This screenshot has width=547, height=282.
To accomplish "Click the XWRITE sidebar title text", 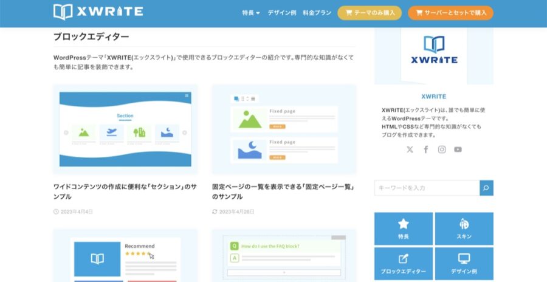I will pyautogui.click(x=433, y=97).
